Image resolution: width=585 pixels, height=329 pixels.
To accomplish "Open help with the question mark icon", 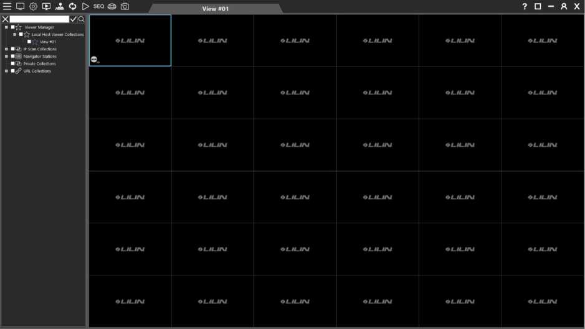I will [525, 6].
